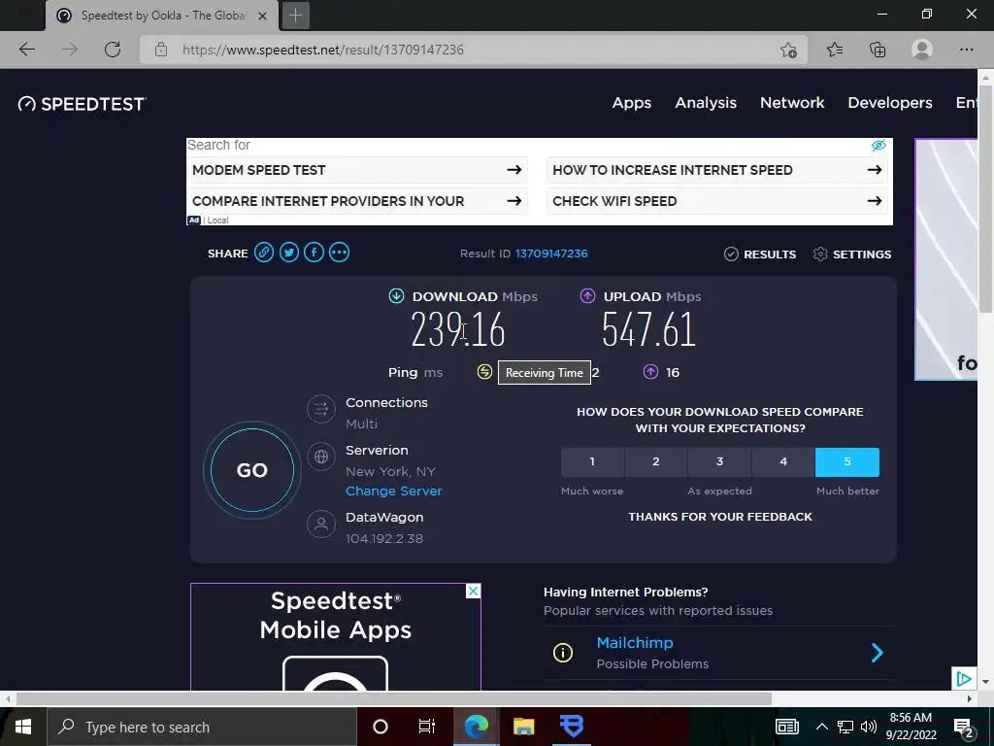Click the upload arrow icon
The width and height of the screenshot is (994, 746).
(x=587, y=295)
